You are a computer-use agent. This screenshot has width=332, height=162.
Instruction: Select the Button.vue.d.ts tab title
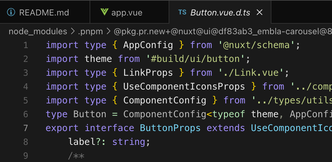[220, 13]
